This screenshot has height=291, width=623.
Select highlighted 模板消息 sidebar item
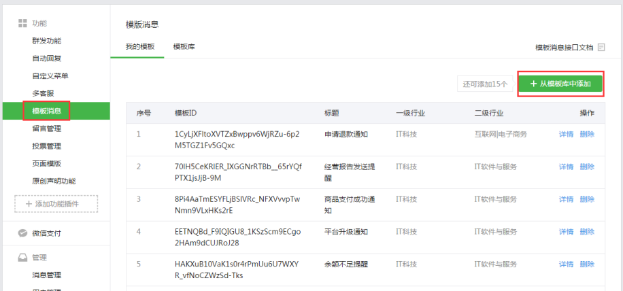pyautogui.click(x=46, y=110)
